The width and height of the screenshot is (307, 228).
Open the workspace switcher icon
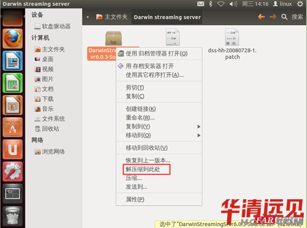tap(13, 194)
